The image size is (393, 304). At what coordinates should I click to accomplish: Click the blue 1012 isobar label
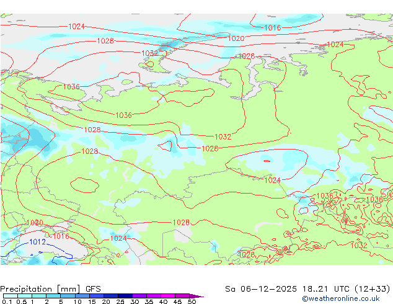38,242
